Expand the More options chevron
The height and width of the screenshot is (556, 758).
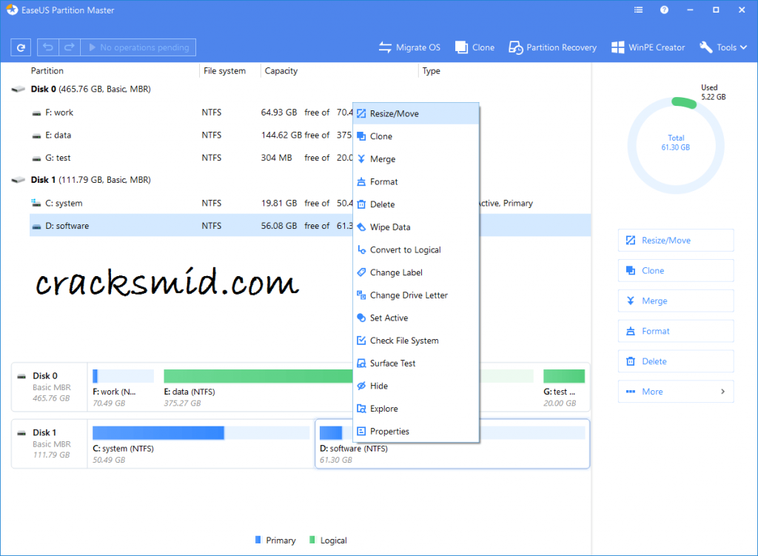(722, 392)
